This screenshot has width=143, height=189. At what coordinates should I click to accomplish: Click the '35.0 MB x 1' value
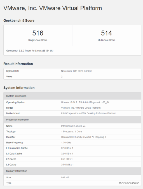point(67,165)
